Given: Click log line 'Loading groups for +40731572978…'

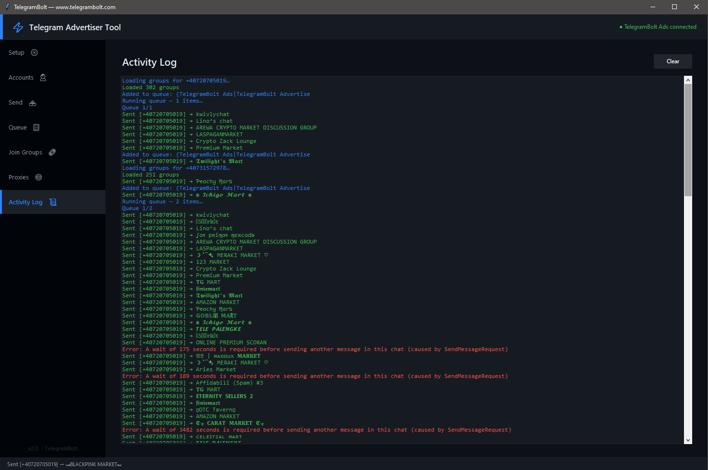Looking at the screenshot, I should [176, 168].
